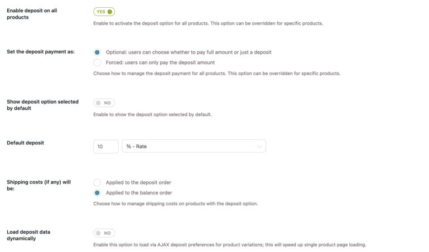Click the 'Optional: users can choose' option text
The height and width of the screenshot is (252, 429).
pyautogui.click(x=189, y=52)
